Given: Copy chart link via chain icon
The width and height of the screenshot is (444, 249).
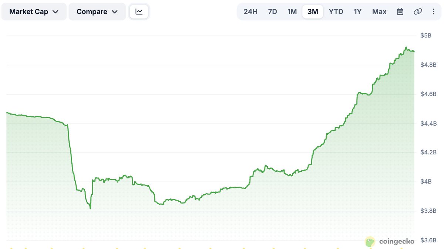Looking at the screenshot, I should [418, 12].
